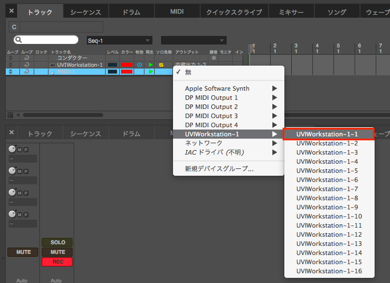
Task: Expand the DP MIDI Output 4 submenu
Action: (x=228, y=125)
